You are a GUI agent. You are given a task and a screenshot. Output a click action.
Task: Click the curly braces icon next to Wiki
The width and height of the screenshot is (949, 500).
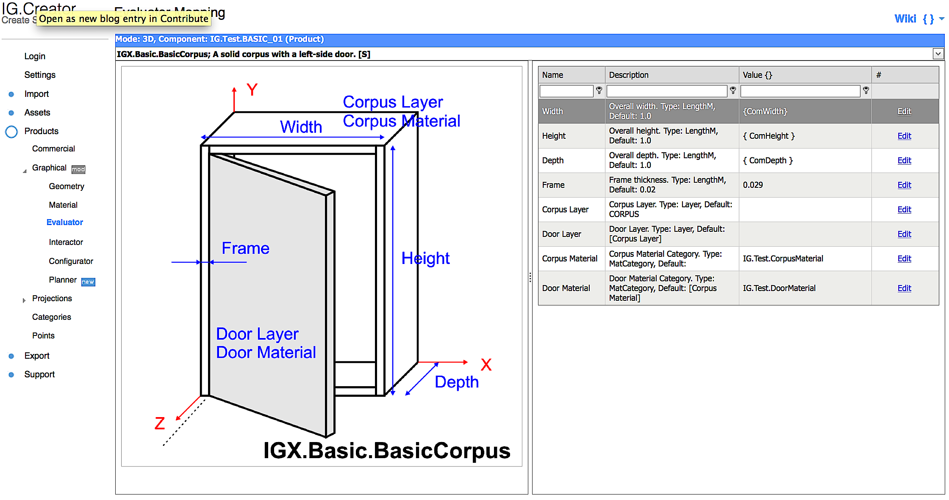[x=928, y=19]
